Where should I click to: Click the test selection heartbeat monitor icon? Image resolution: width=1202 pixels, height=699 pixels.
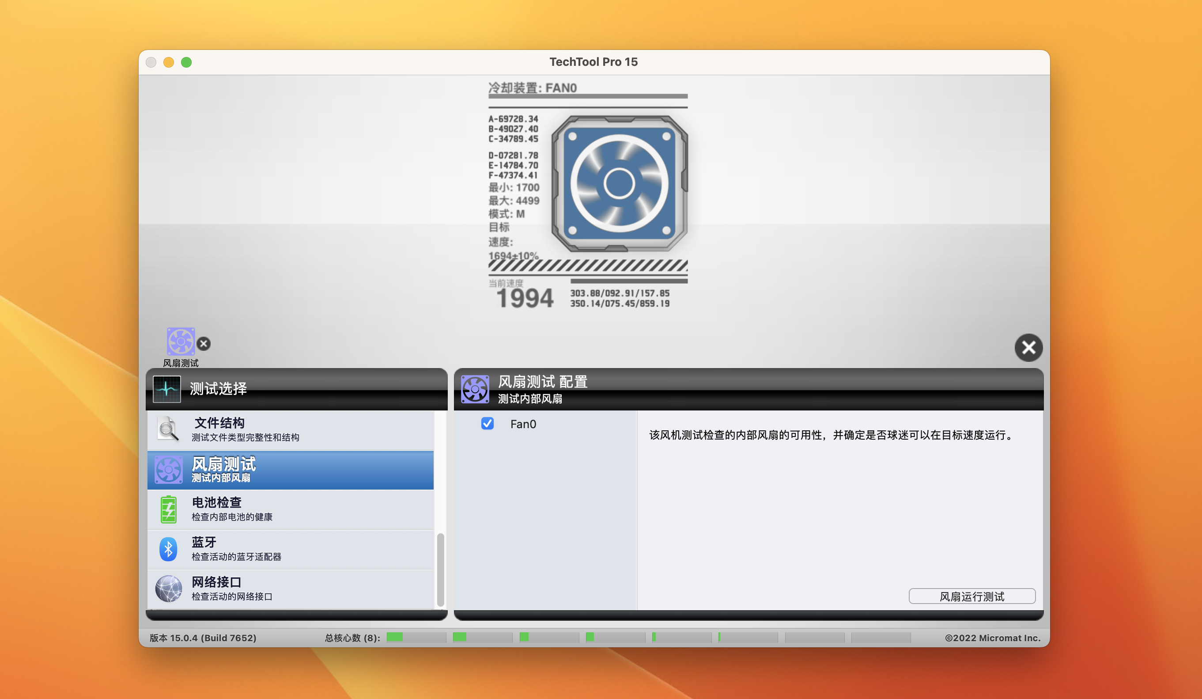coord(166,389)
